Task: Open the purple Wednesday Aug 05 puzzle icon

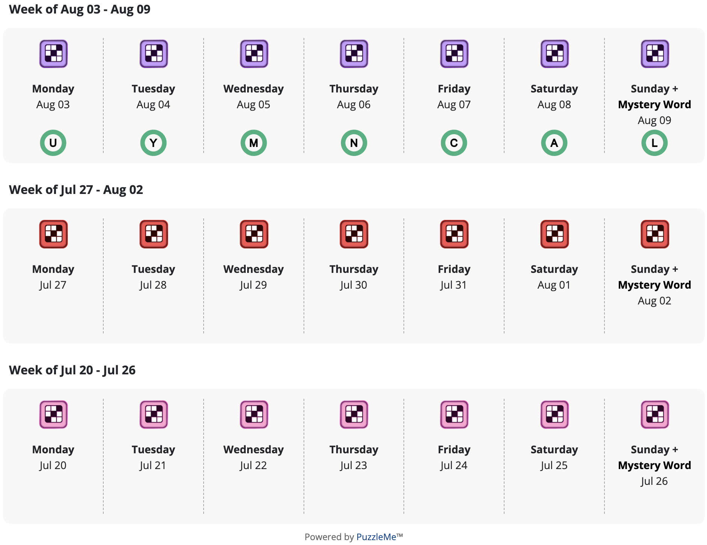Action: coord(254,54)
